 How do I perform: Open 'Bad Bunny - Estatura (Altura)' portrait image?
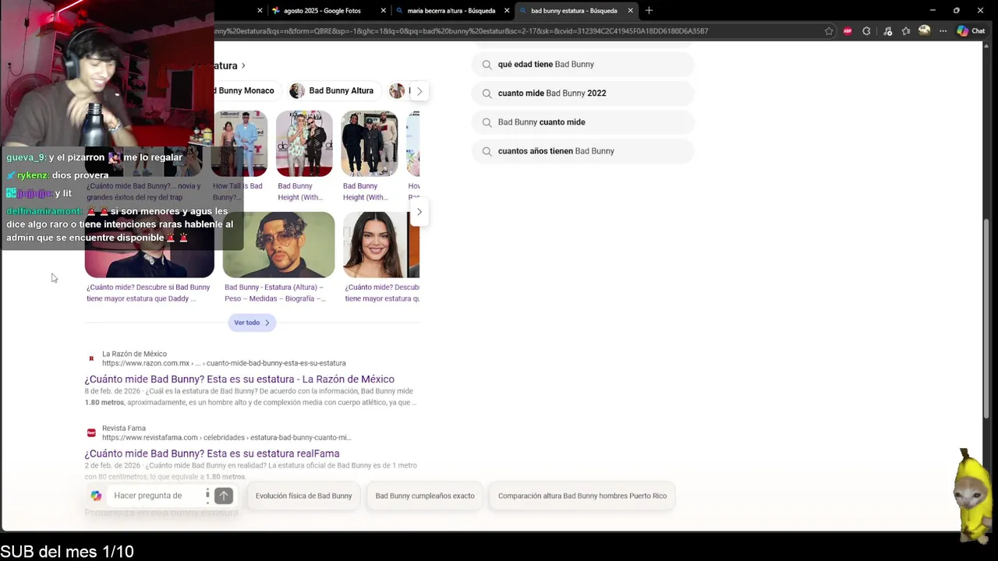(278, 245)
